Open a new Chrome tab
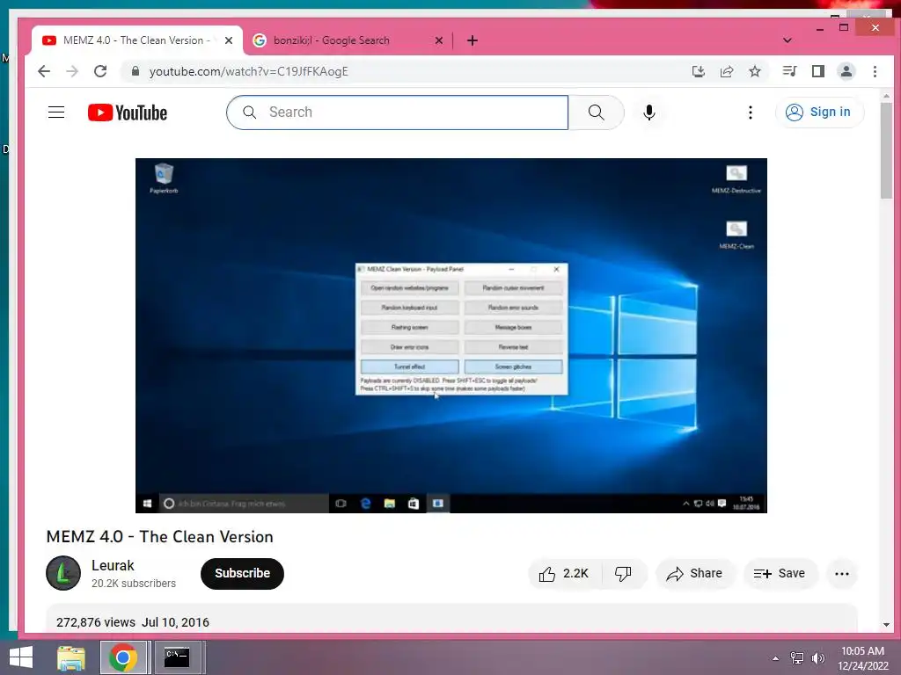The image size is (901, 675). tap(472, 40)
